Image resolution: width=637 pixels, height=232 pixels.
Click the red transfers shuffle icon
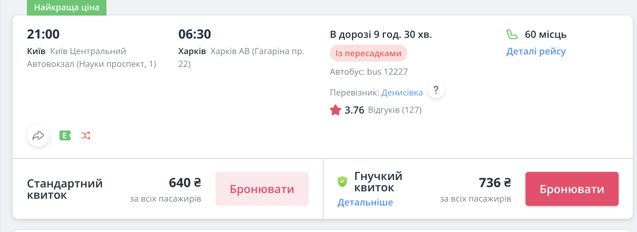pyautogui.click(x=86, y=135)
